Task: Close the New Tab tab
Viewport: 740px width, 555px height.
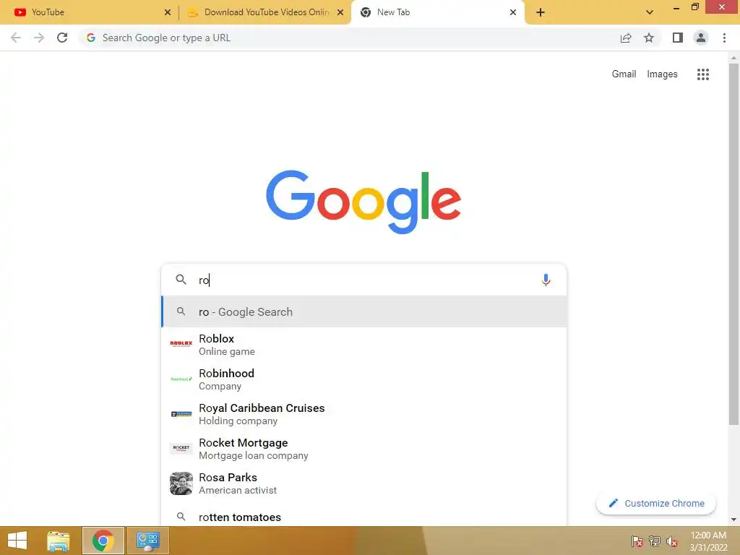Action: click(x=513, y=12)
